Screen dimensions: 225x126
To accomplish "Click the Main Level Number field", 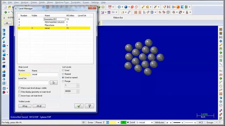I will pyautogui.click(x=24, y=75).
